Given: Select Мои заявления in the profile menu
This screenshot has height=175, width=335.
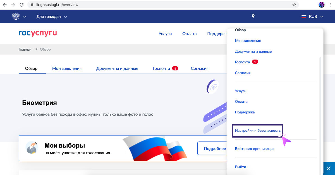Looking at the screenshot, I should click(x=248, y=41).
